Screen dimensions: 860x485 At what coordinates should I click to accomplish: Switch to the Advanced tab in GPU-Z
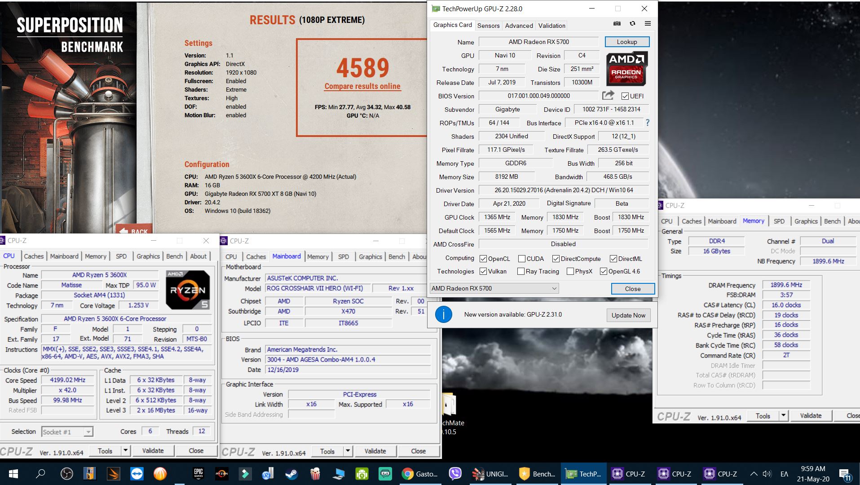coord(519,26)
